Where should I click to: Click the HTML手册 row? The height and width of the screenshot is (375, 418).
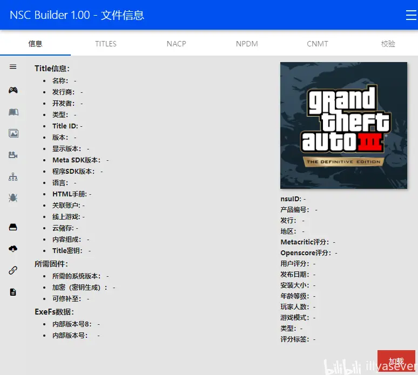coord(72,194)
